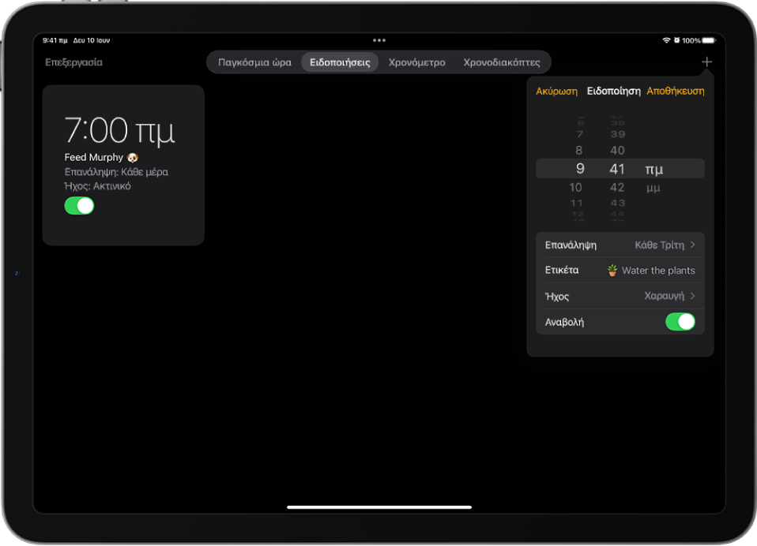The height and width of the screenshot is (546, 757).
Task: Switch to Παγκόσμια ώρα tab
Action: point(254,62)
